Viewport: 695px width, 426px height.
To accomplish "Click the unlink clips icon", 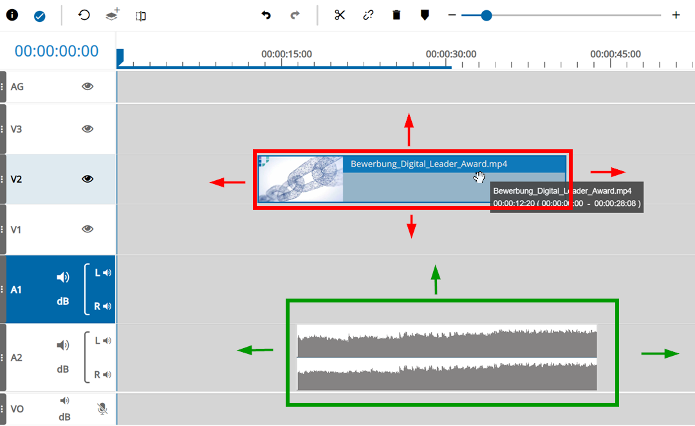I will (368, 15).
